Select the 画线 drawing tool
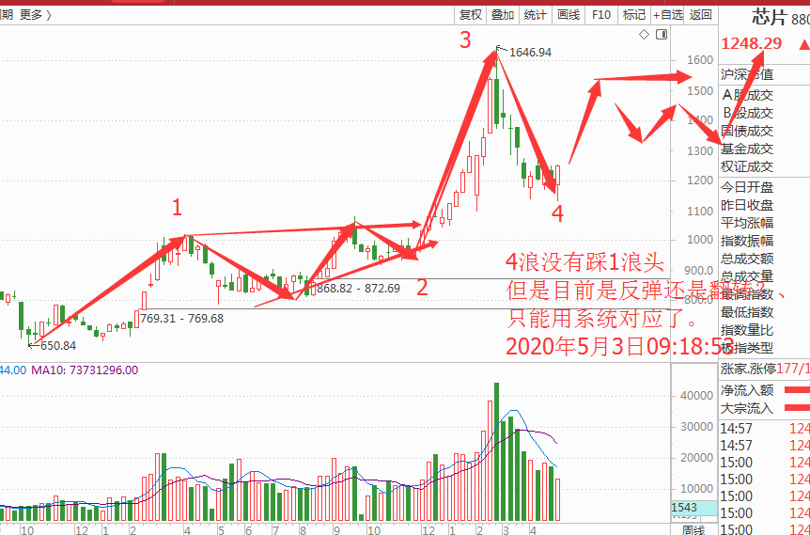The image size is (810, 535). 569,15
